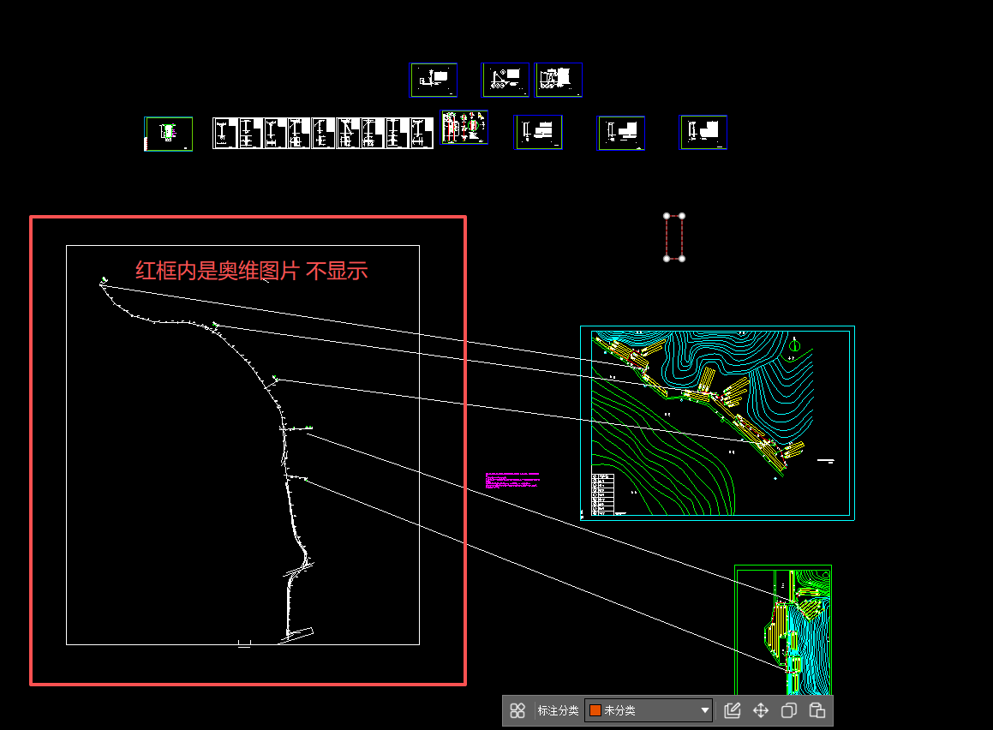The width and height of the screenshot is (993, 730).
Task: Click the paste annotation clipboard icon
Action: coord(817,710)
